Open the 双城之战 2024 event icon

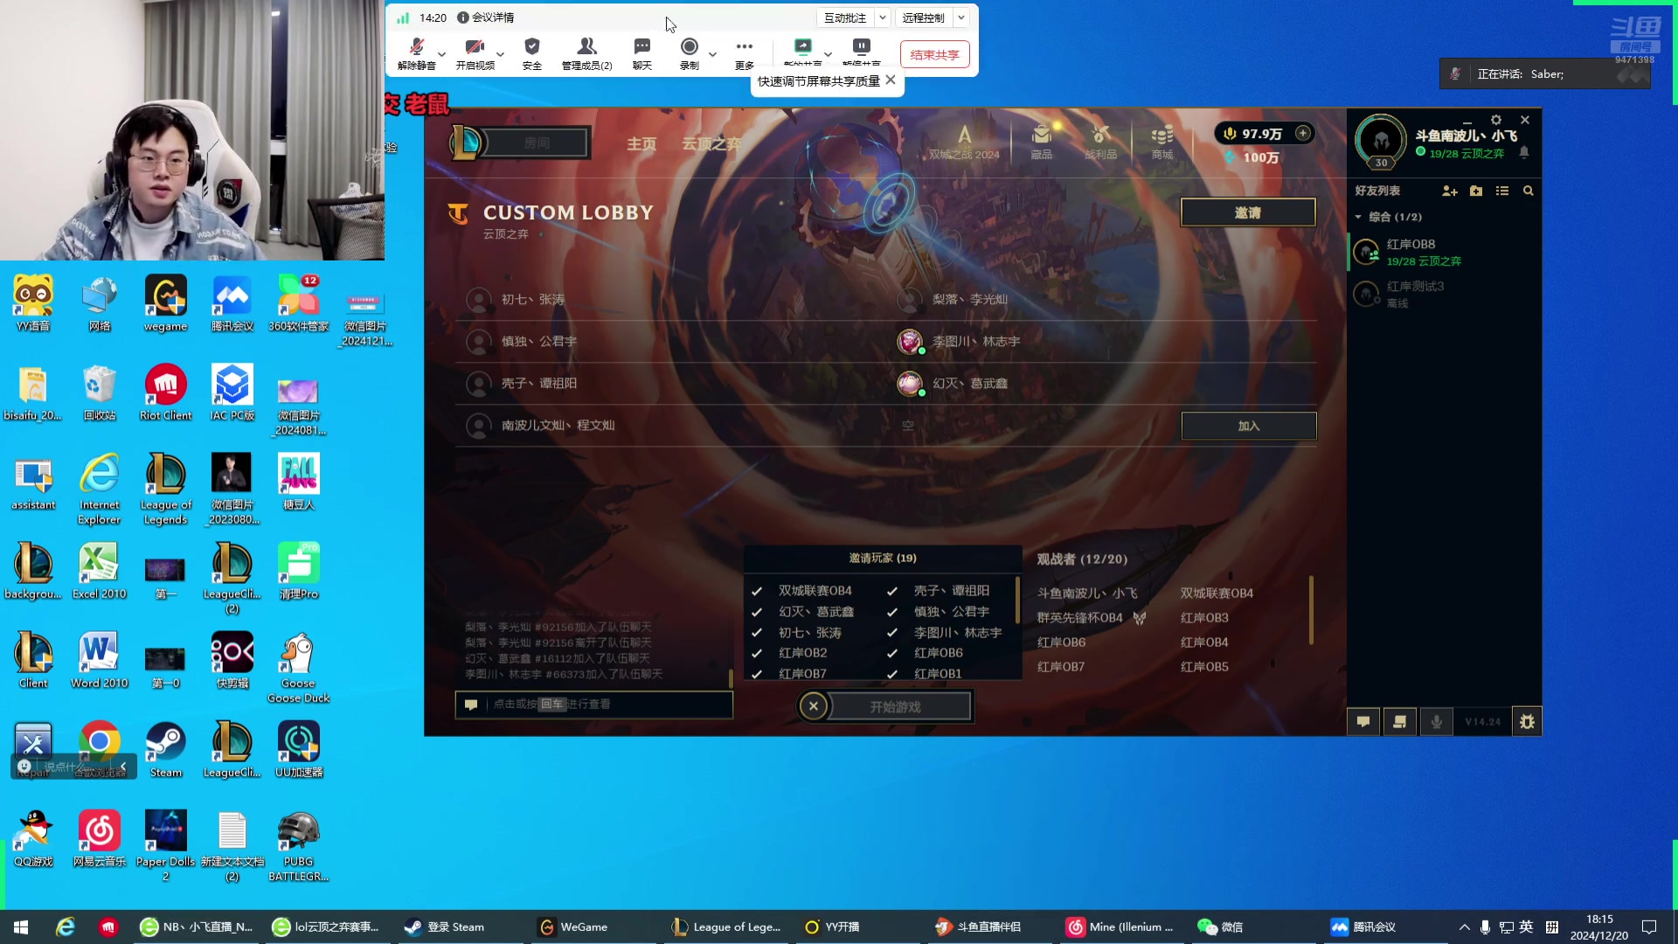(x=964, y=141)
